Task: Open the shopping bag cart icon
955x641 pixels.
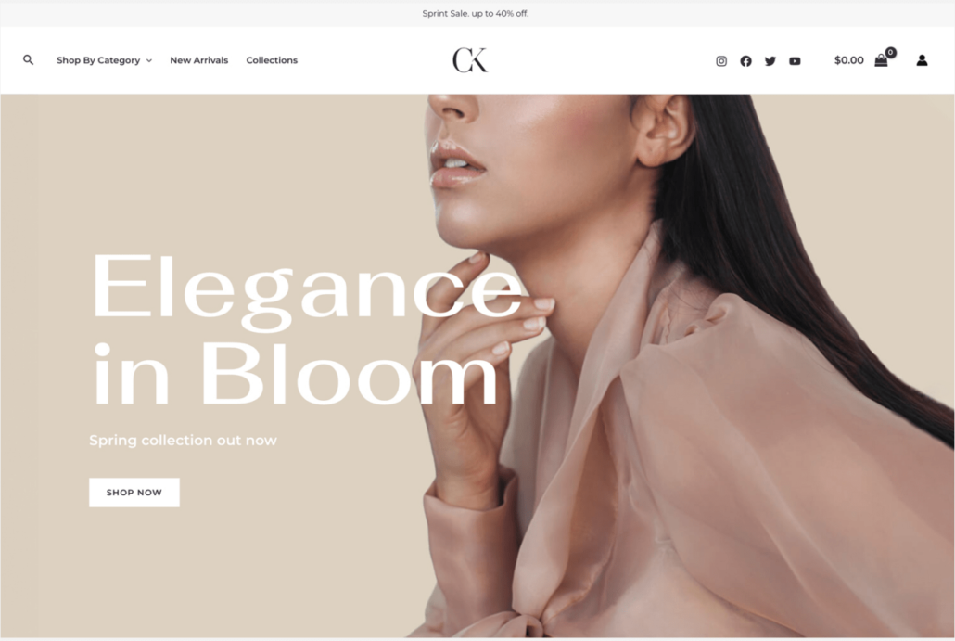Action: pos(881,60)
